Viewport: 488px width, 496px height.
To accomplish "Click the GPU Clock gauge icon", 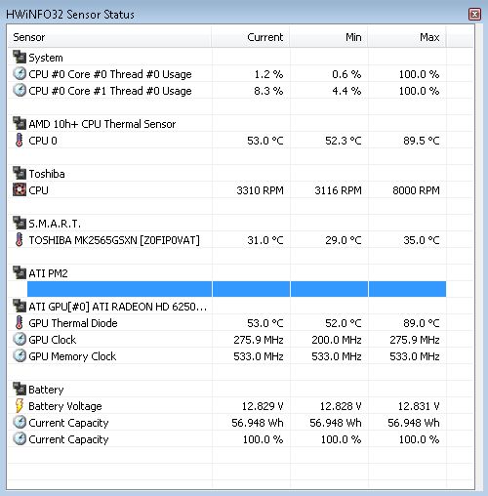I will click(x=20, y=339).
